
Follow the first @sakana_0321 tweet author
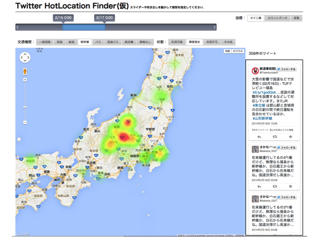[x=286, y=147]
